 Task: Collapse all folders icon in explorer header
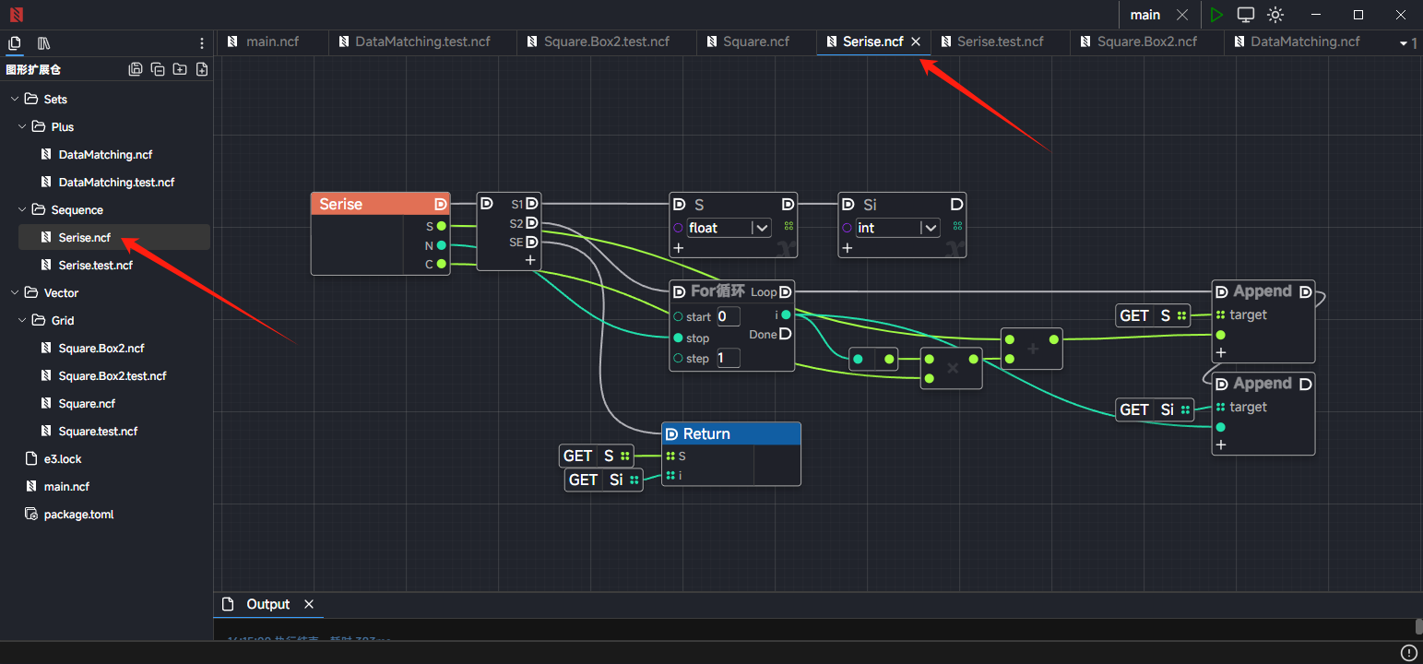coord(158,69)
